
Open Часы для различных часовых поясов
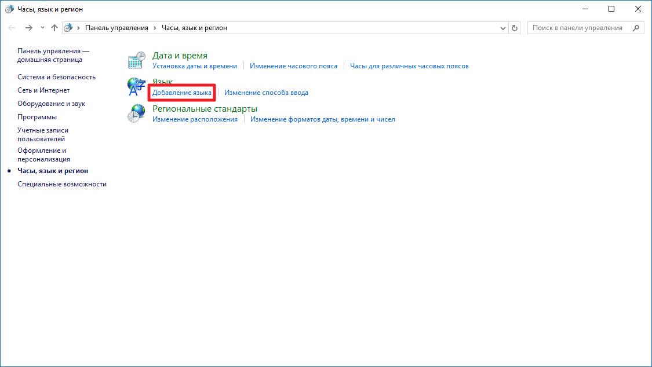point(409,66)
